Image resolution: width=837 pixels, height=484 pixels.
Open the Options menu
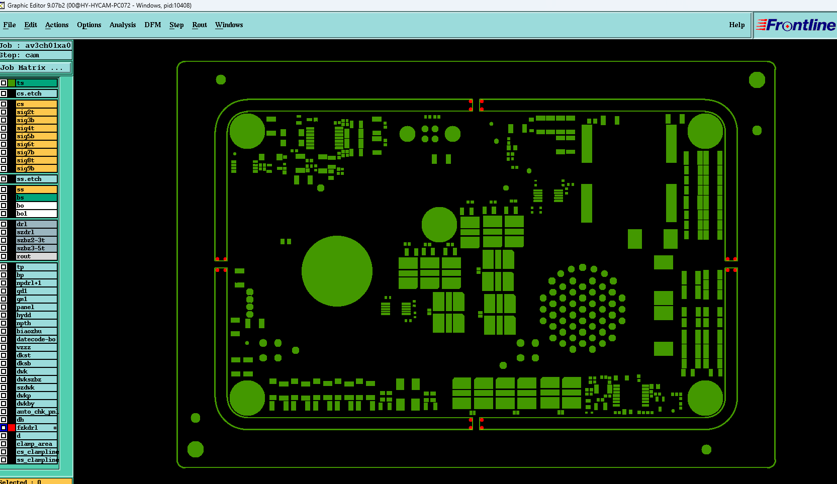click(x=89, y=25)
